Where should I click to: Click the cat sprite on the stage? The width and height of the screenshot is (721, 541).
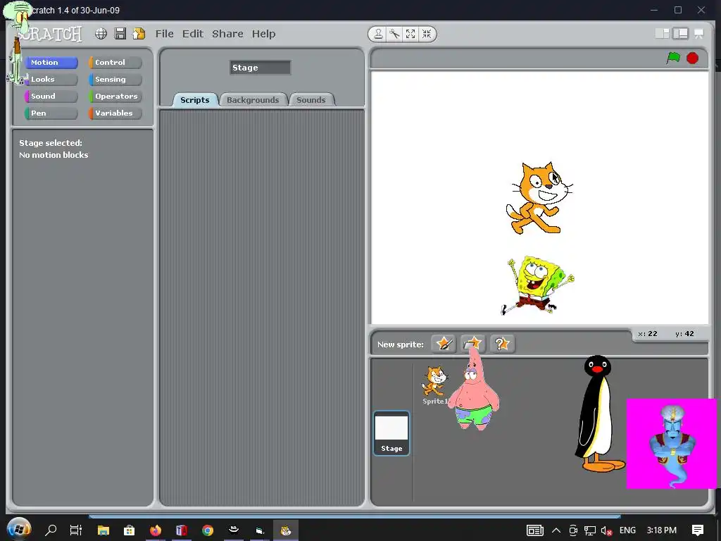pos(539,198)
